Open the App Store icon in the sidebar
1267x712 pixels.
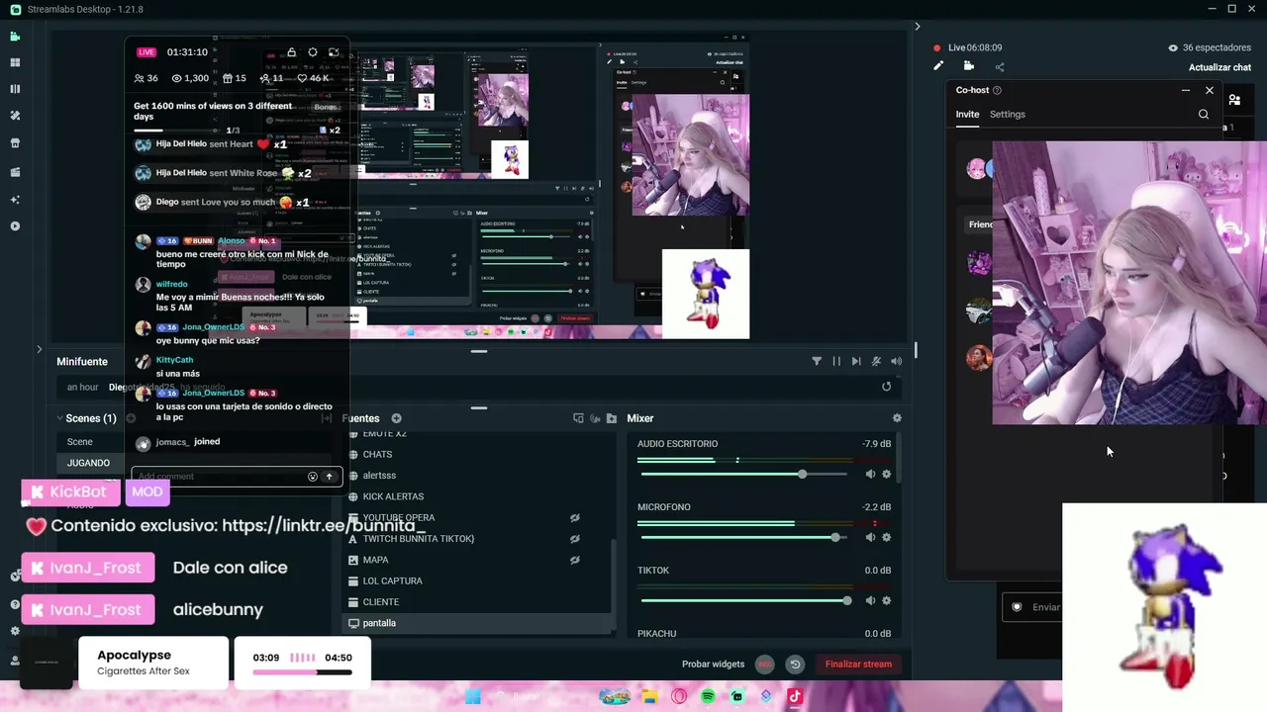(x=15, y=142)
